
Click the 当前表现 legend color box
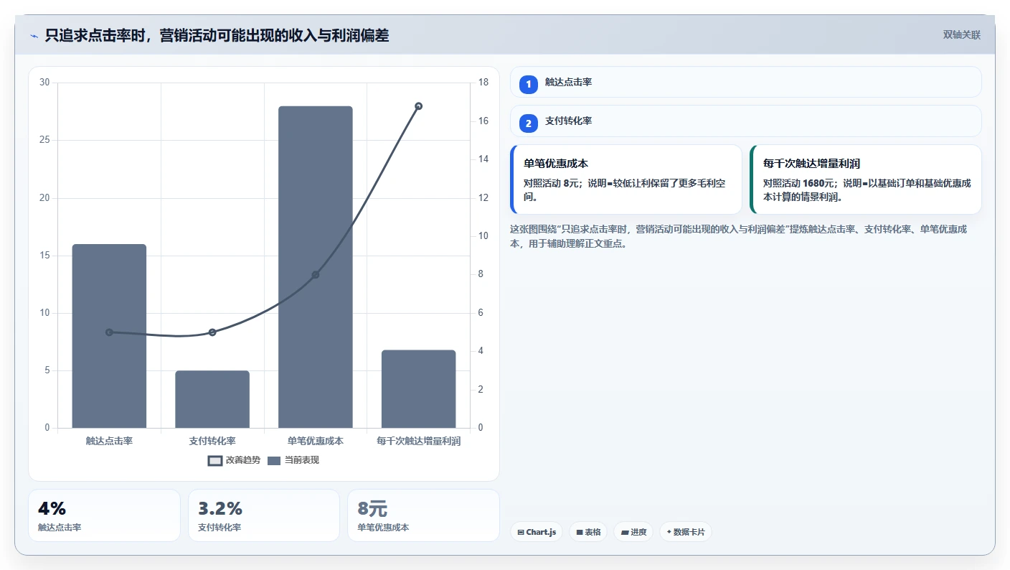point(274,461)
